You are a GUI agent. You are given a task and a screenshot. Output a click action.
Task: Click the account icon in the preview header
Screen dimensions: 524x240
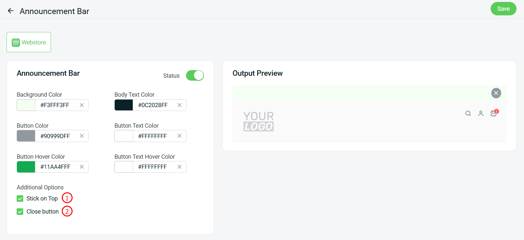pyautogui.click(x=481, y=113)
